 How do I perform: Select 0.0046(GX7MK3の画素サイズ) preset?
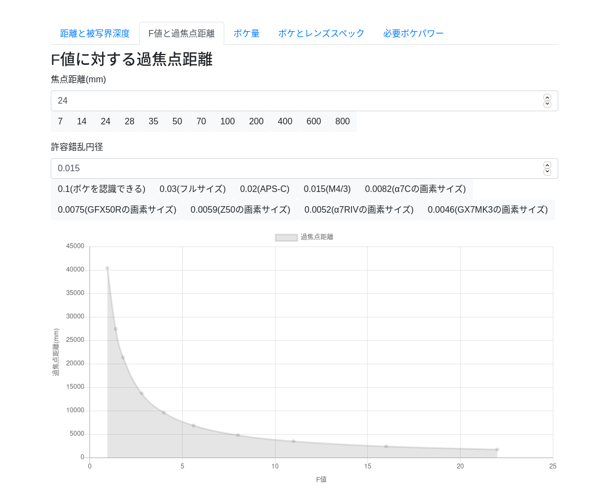point(487,210)
